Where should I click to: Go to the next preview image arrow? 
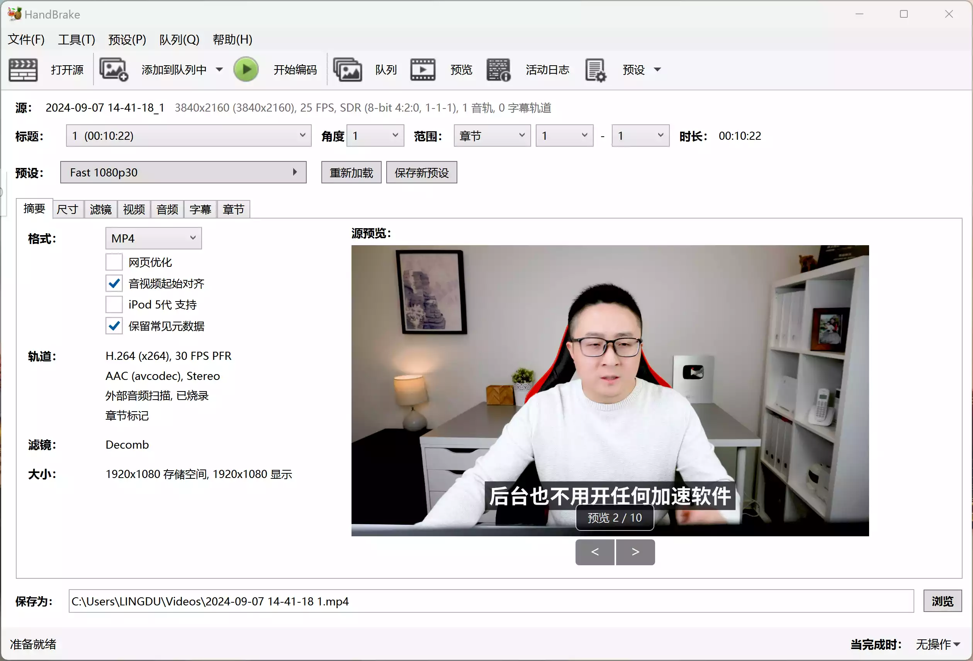tap(635, 552)
